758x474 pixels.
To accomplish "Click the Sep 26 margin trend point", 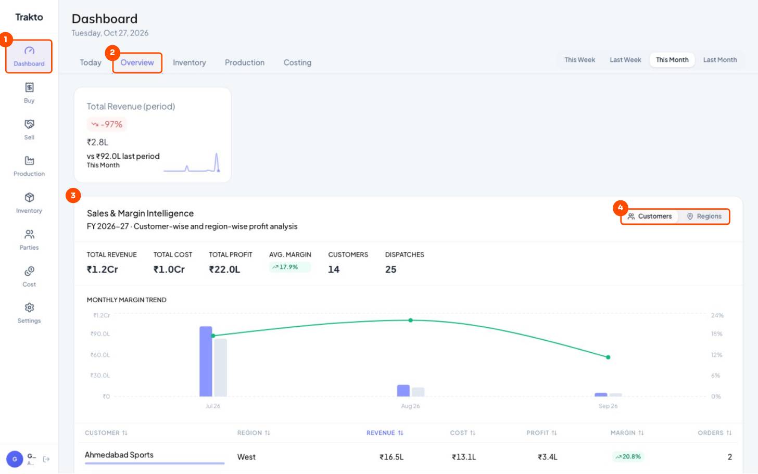I will [x=608, y=357].
